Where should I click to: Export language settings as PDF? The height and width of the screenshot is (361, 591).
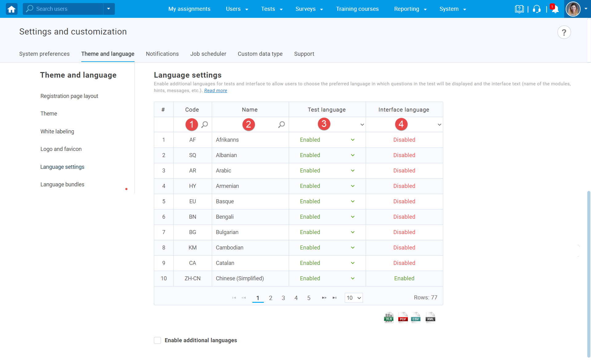click(403, 318)
